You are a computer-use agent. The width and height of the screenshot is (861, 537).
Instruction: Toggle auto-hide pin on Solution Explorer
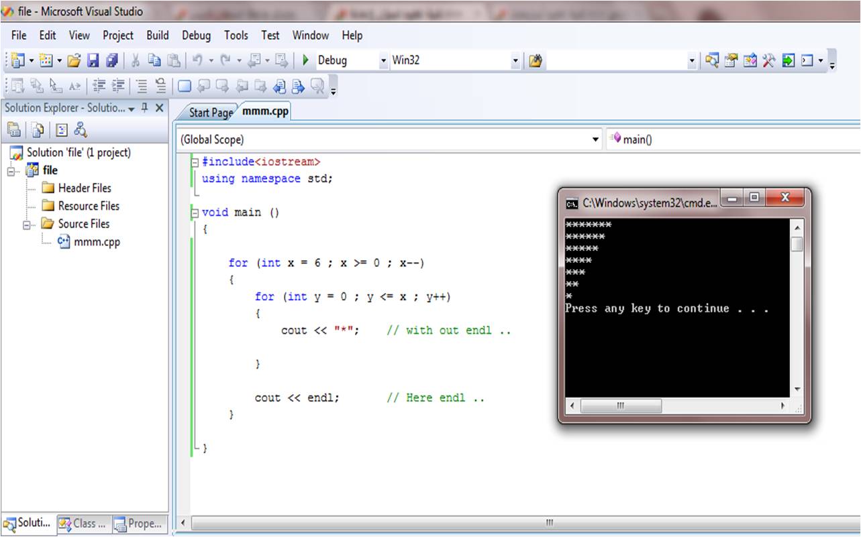pos(145,108)
